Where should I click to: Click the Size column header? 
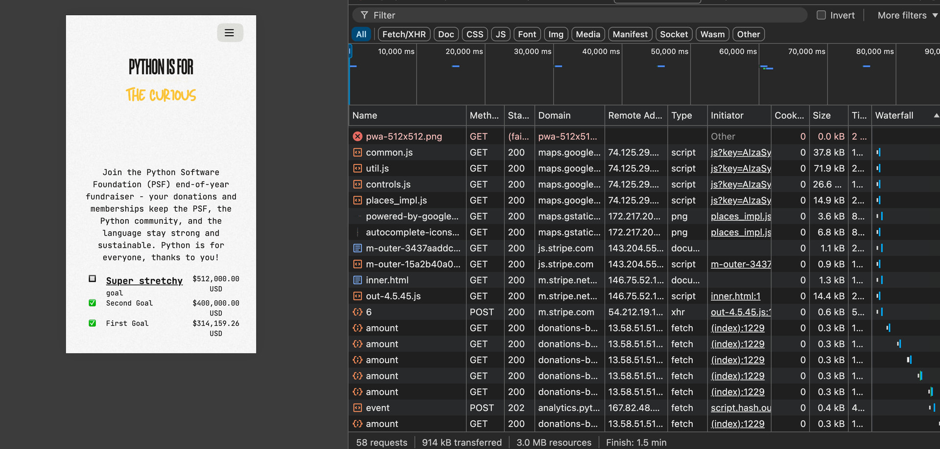pos(822,115)
